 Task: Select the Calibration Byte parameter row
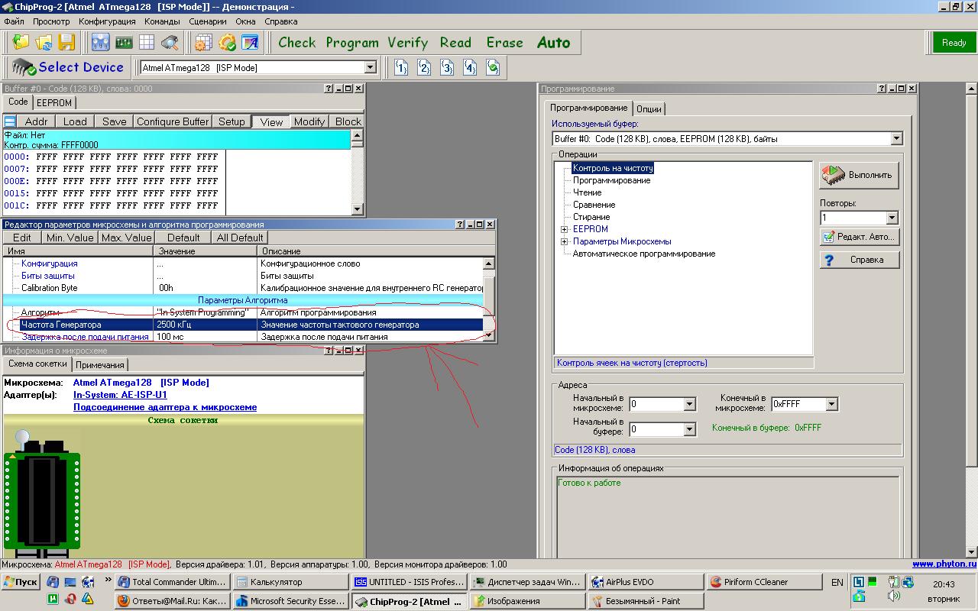tap(244, 288)
